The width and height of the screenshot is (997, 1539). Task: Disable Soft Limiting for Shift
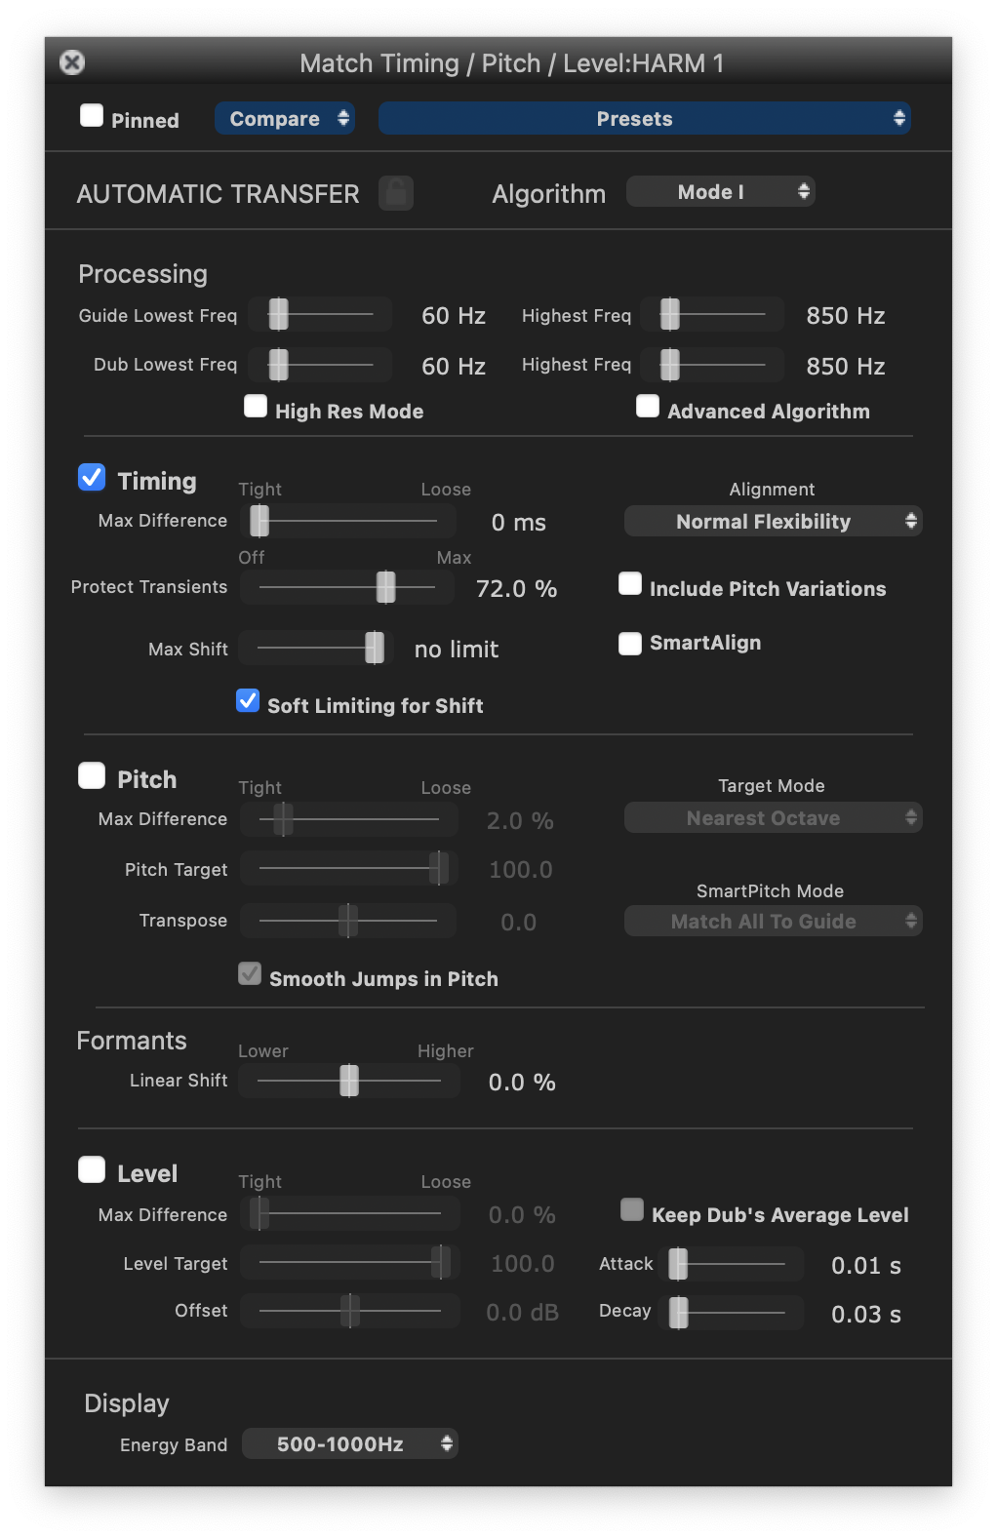tap(248, 701)
